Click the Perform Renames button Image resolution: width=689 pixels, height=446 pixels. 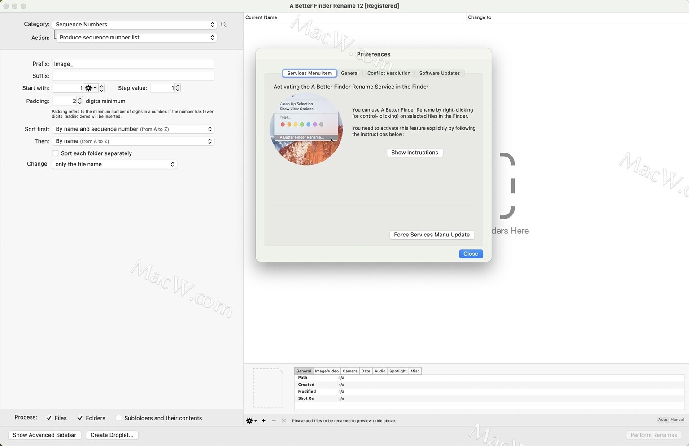click(654, 435)
